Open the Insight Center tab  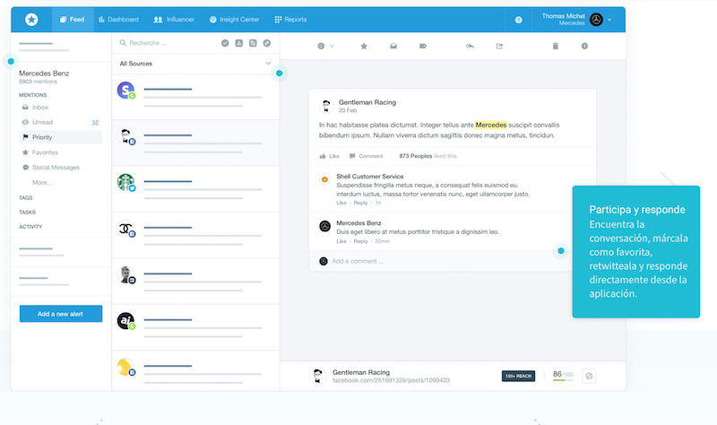click(234, 19)
